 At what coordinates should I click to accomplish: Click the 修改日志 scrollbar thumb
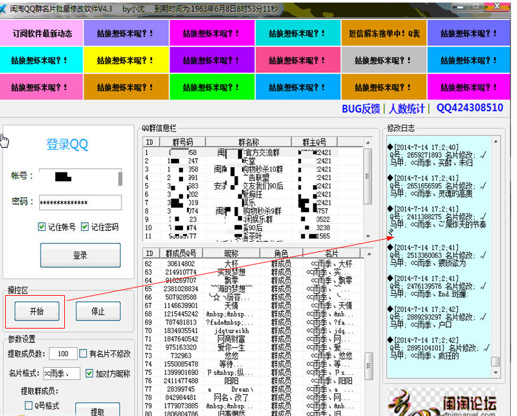496,361
